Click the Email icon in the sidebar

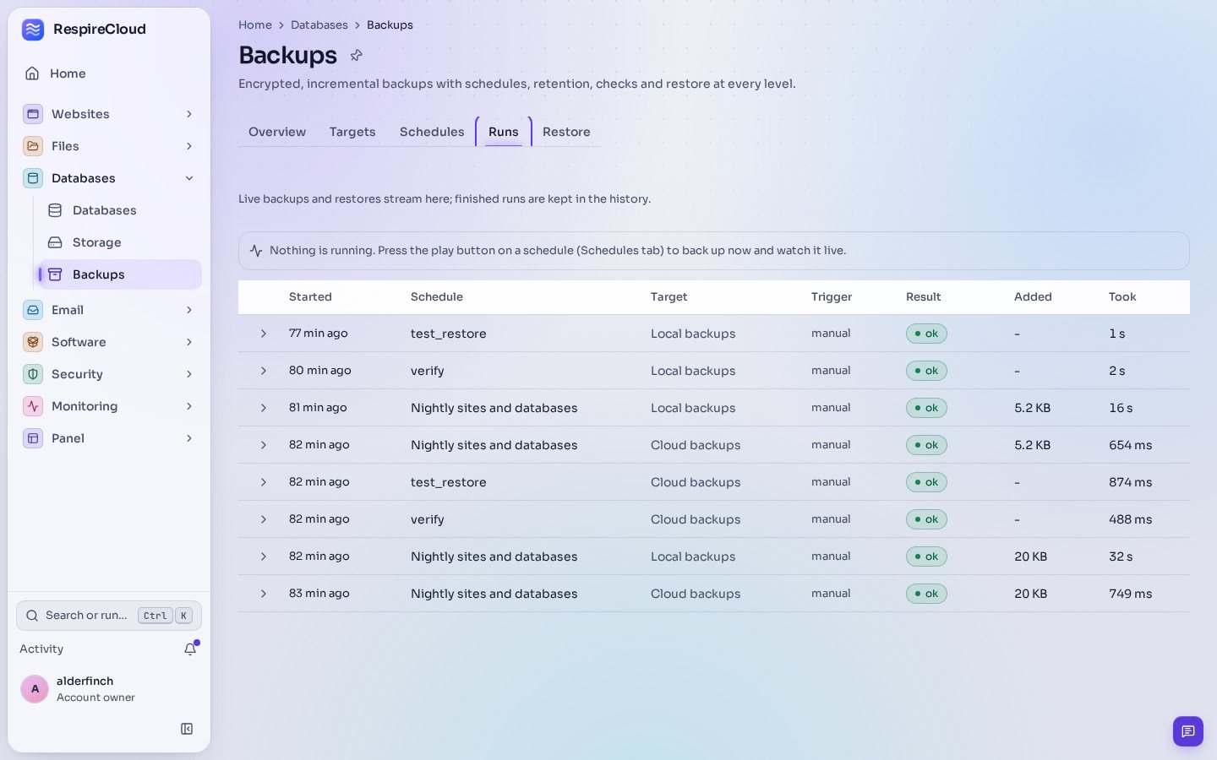click(33, 310)
